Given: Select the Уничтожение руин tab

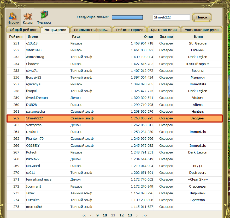Looking at the screenshot, I should point(202,30).
